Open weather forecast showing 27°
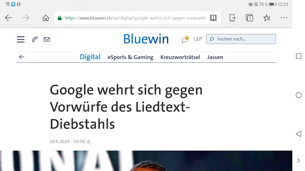 [x=192, y=39]
